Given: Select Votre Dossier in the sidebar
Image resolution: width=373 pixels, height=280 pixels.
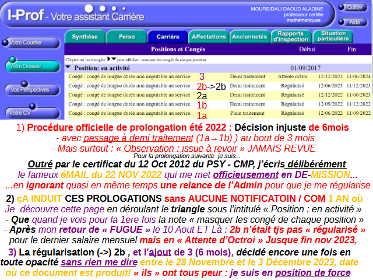Looking at the screenshot, I should pos(24,66).
